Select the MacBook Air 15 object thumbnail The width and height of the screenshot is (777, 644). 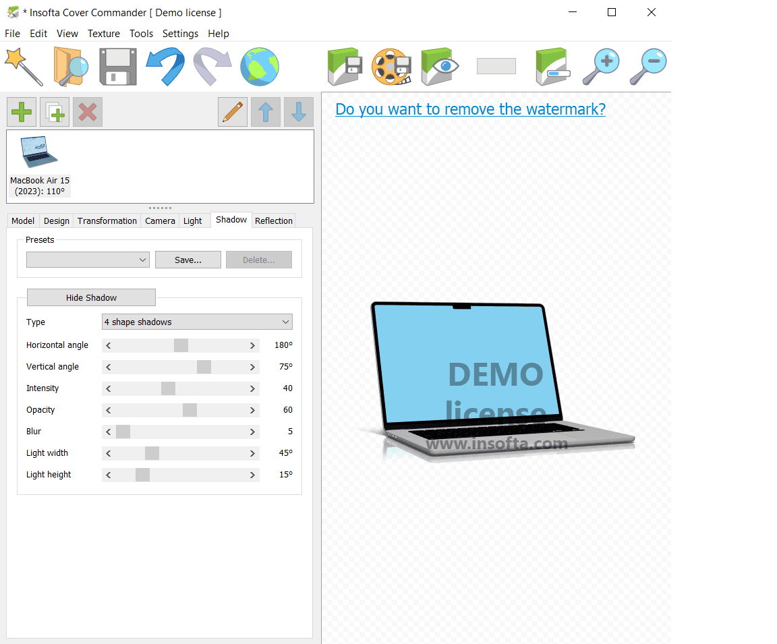(x=40, y=166)
